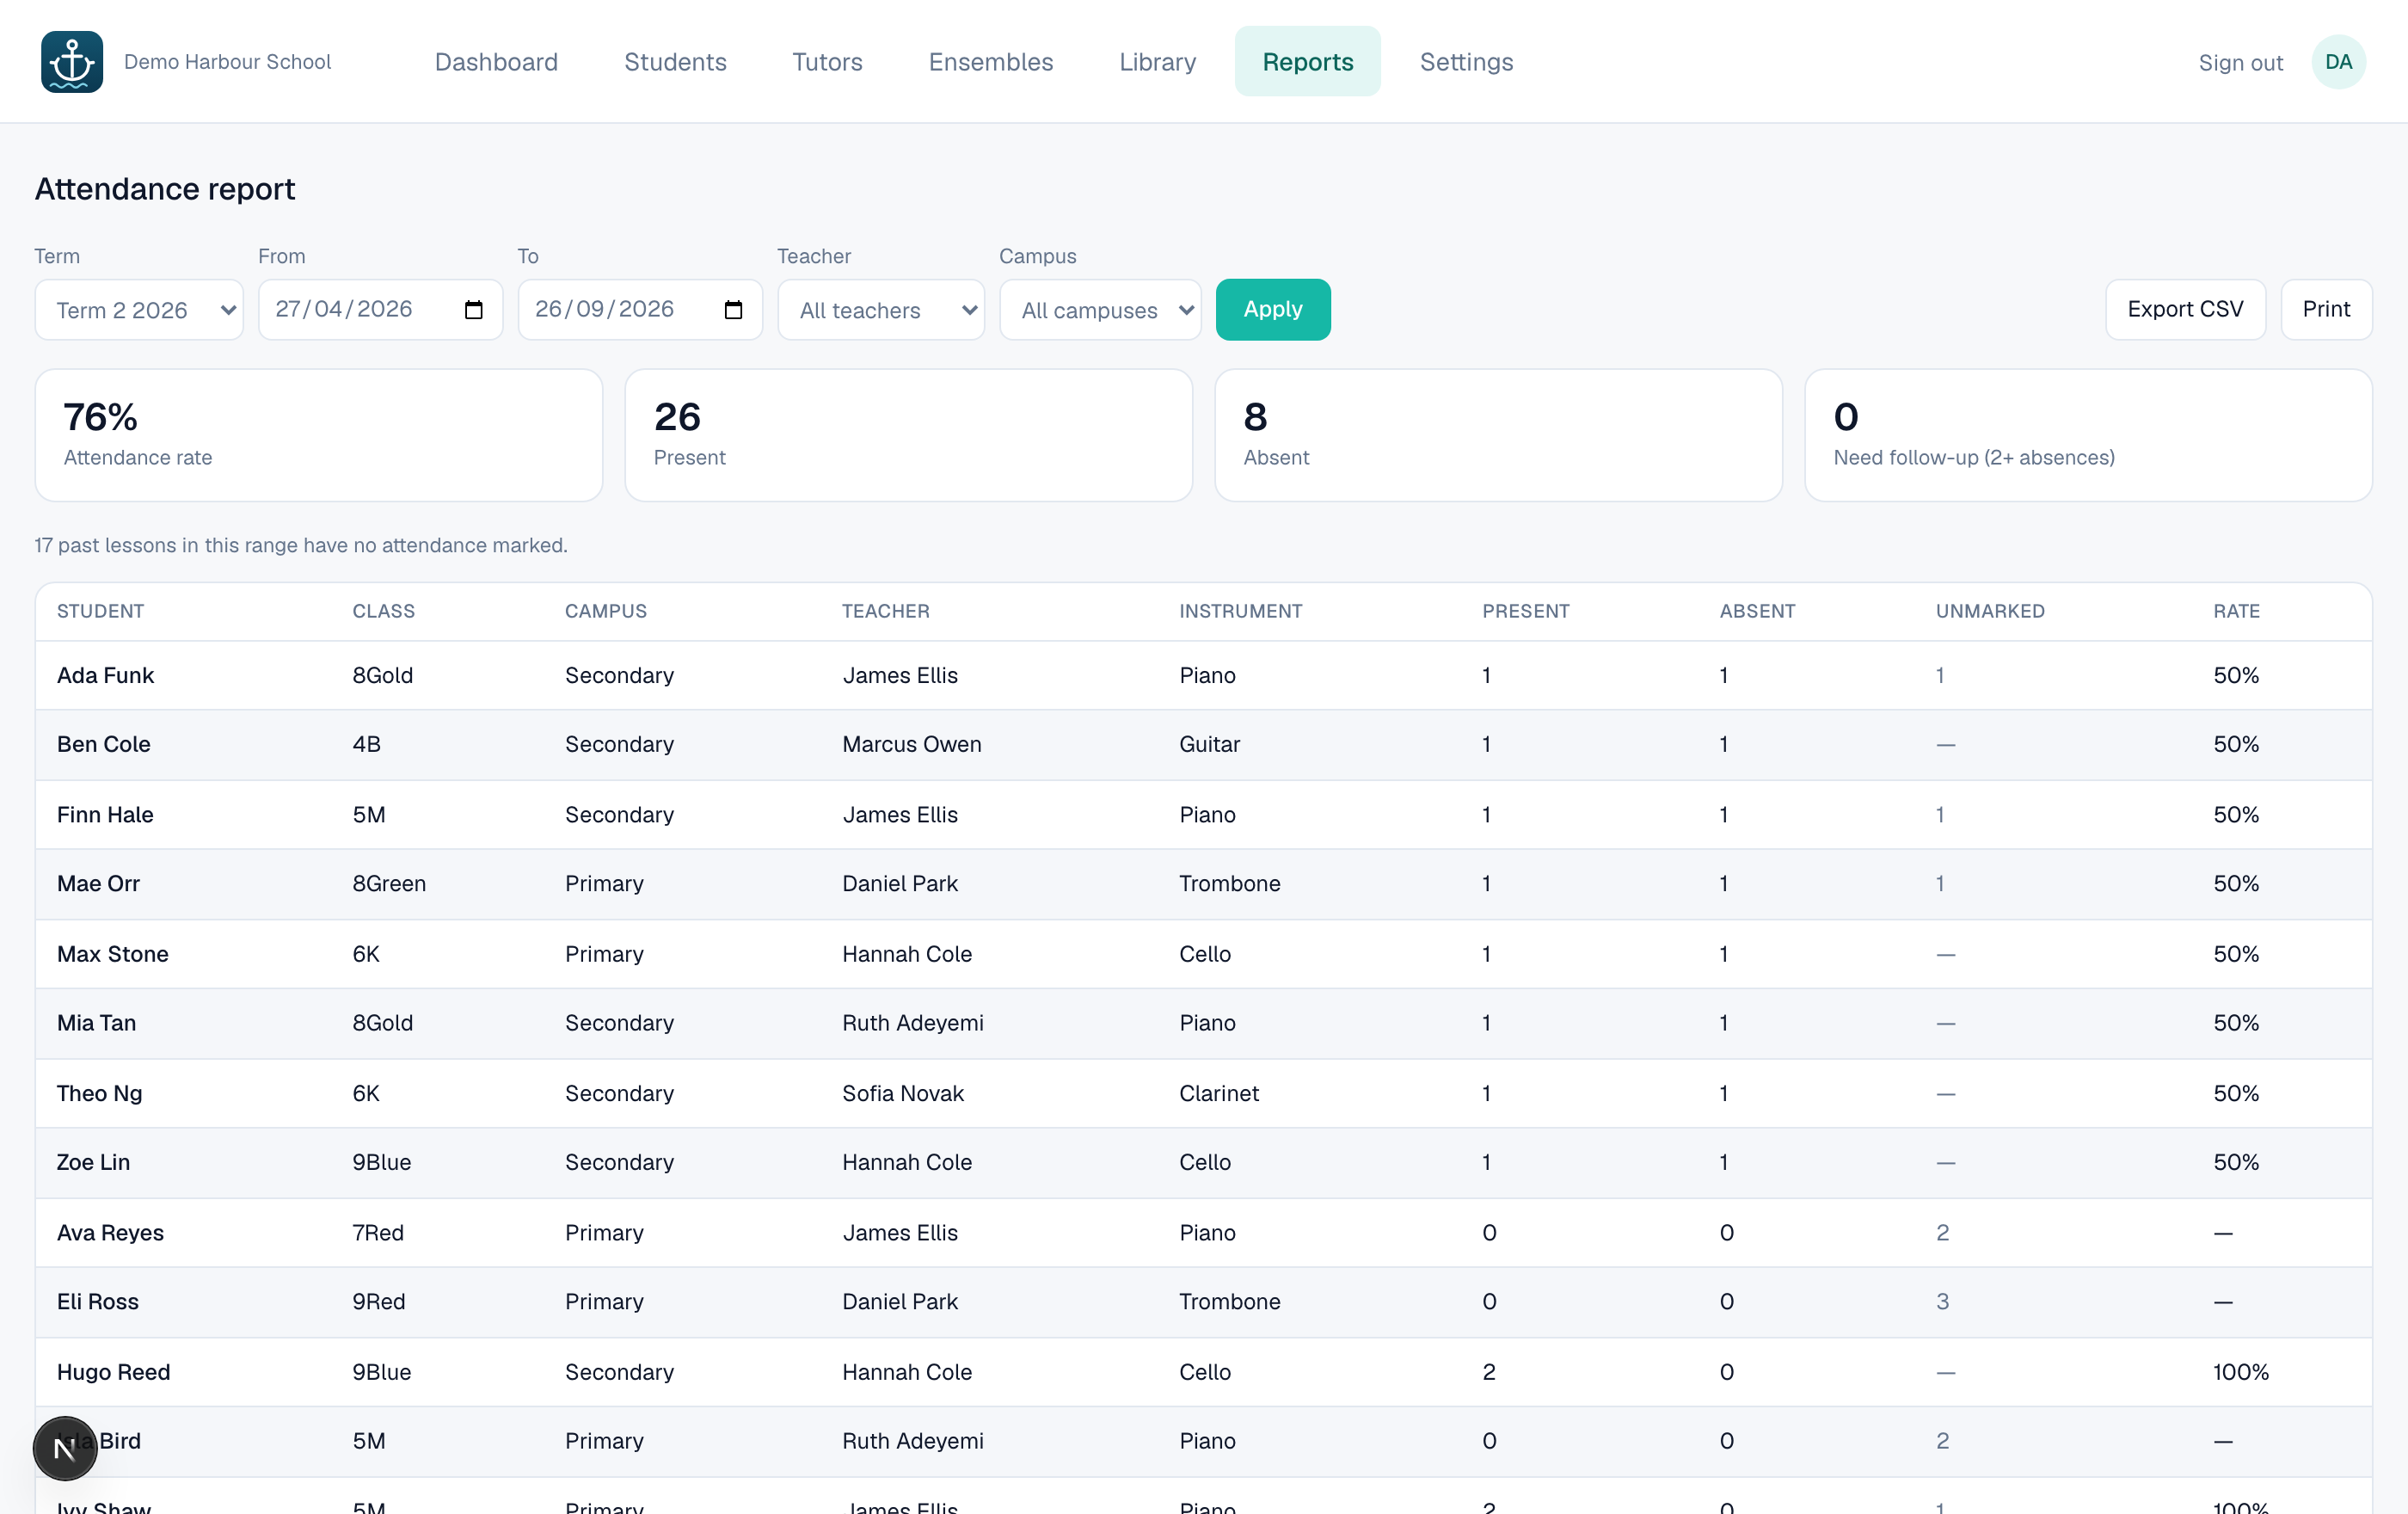
Task: Click the Apply filter button
Action: point(1273,310)
